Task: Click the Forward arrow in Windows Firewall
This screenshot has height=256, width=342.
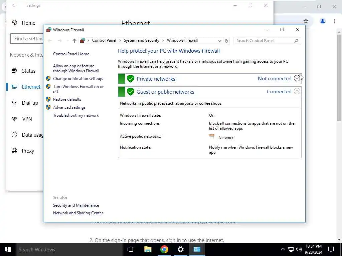Action: pyautogui.click(x=59, y=41)
